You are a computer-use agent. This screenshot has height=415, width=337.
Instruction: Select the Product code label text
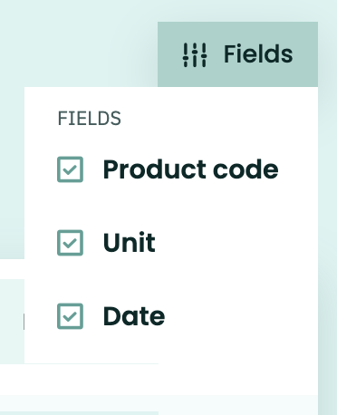190,169
